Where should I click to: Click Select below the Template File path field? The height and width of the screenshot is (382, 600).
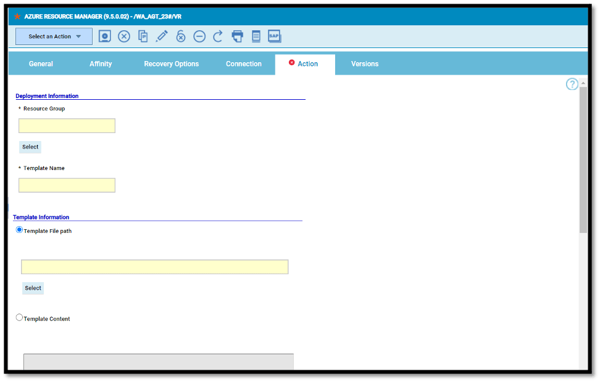33,288
